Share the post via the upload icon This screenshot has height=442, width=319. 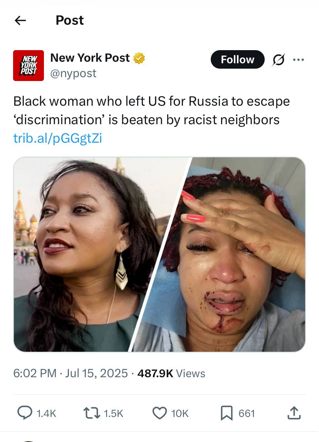pos(294,413)
